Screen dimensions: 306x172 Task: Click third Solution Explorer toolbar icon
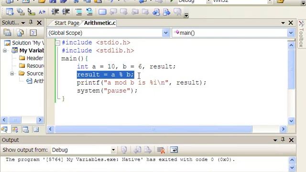pos(33,32)
